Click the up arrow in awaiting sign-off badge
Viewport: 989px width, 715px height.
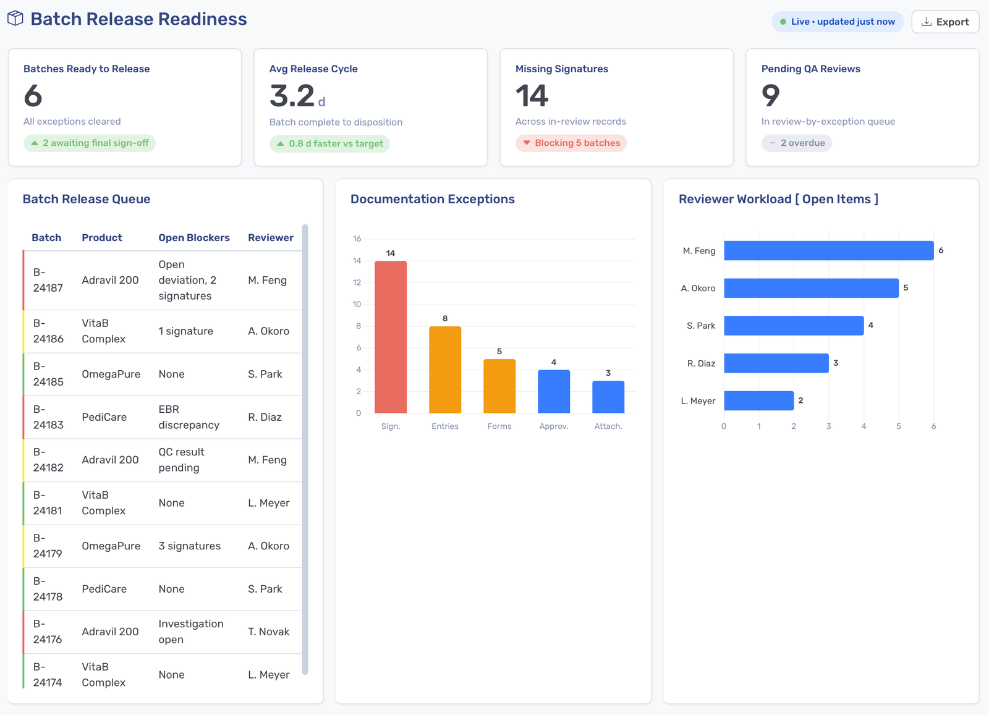[x=35, y=143]
